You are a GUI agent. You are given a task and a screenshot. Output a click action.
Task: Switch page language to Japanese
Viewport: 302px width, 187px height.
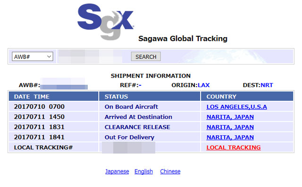117,171
